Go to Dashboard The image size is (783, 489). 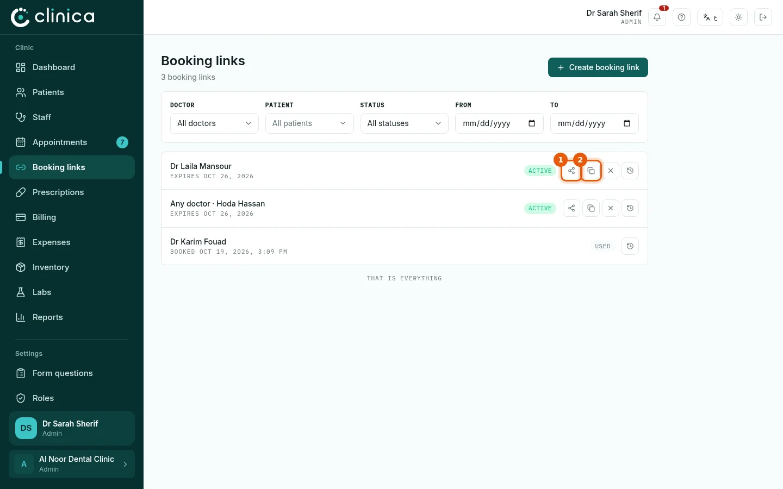pos(72,67)
